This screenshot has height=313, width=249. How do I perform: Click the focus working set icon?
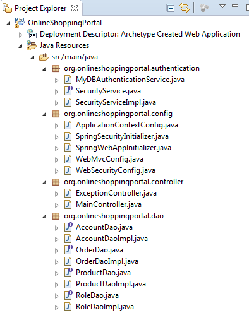pyautogui.click(x=204, y=8)
